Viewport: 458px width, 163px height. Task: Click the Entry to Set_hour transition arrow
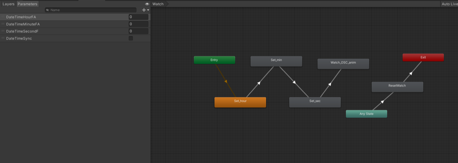[x=226, y=81]
